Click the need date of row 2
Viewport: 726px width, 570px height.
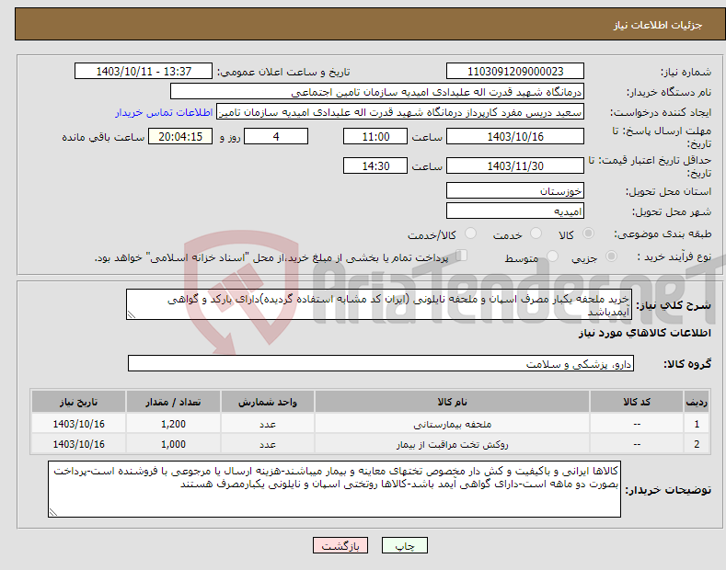(78, 444)
